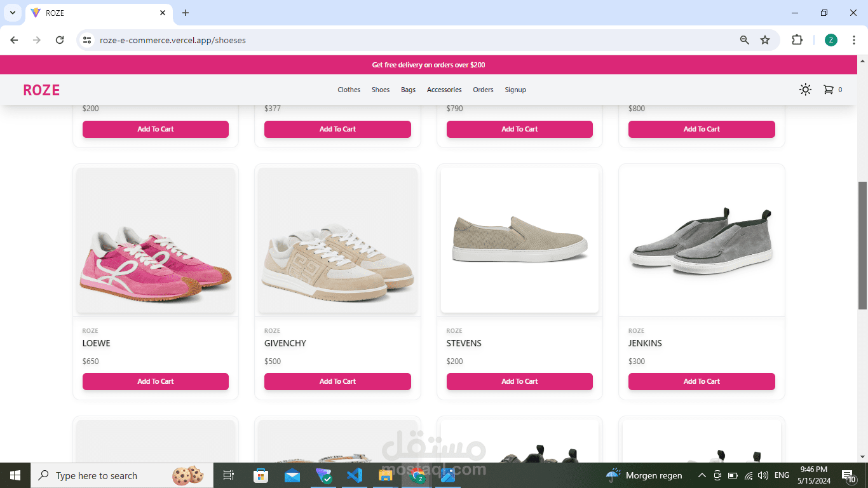Screen dimensions: 868x488
Task: Open the Windows Start menu
Action: point(15,475)
